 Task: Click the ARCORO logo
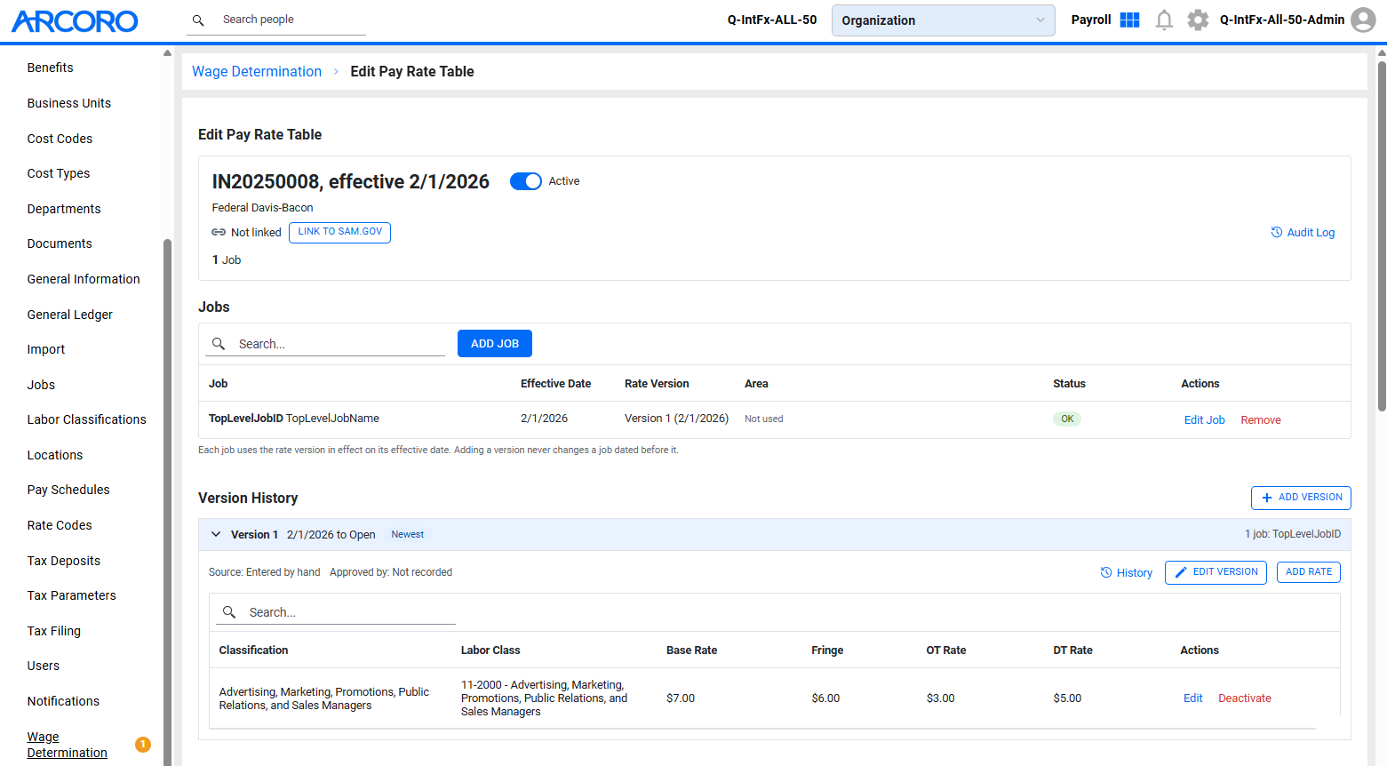click(75, 21)
